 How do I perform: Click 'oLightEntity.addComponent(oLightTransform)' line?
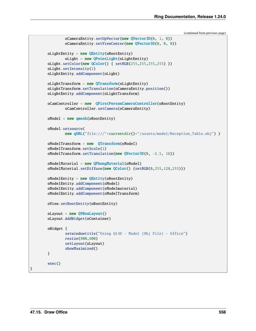[93, 94]
